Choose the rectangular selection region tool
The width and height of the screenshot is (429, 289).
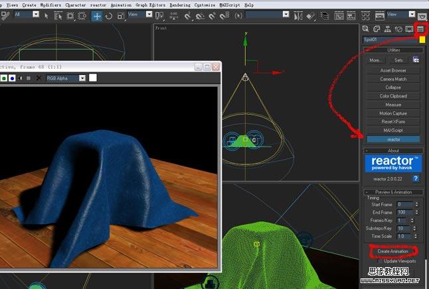(70, 16)
